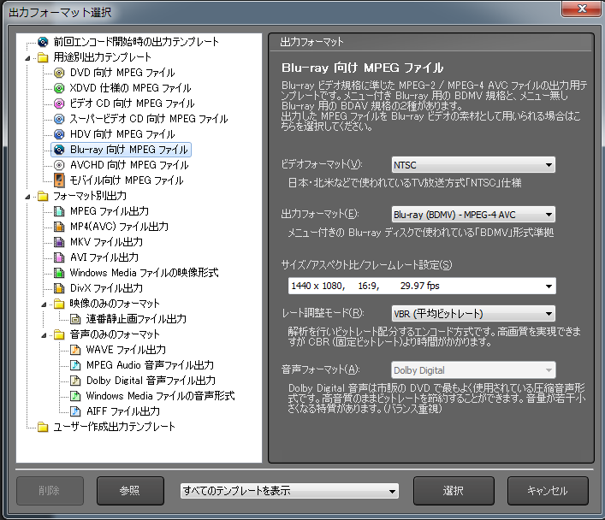Close the 出力フォーマット選択 dialog
The height and width of the screenshot is (520, 605).
(x=582, y=9)
